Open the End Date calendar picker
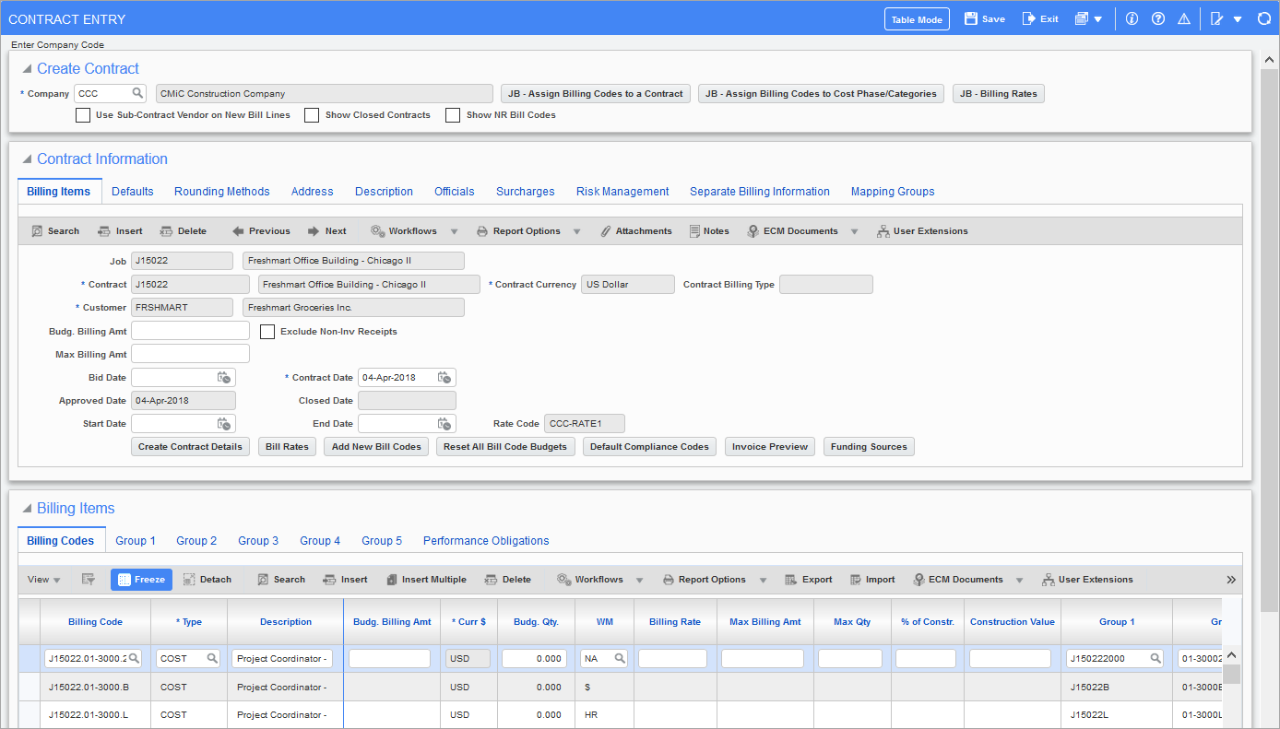The width and height of the screenshot is (1280, 729). 444,424
